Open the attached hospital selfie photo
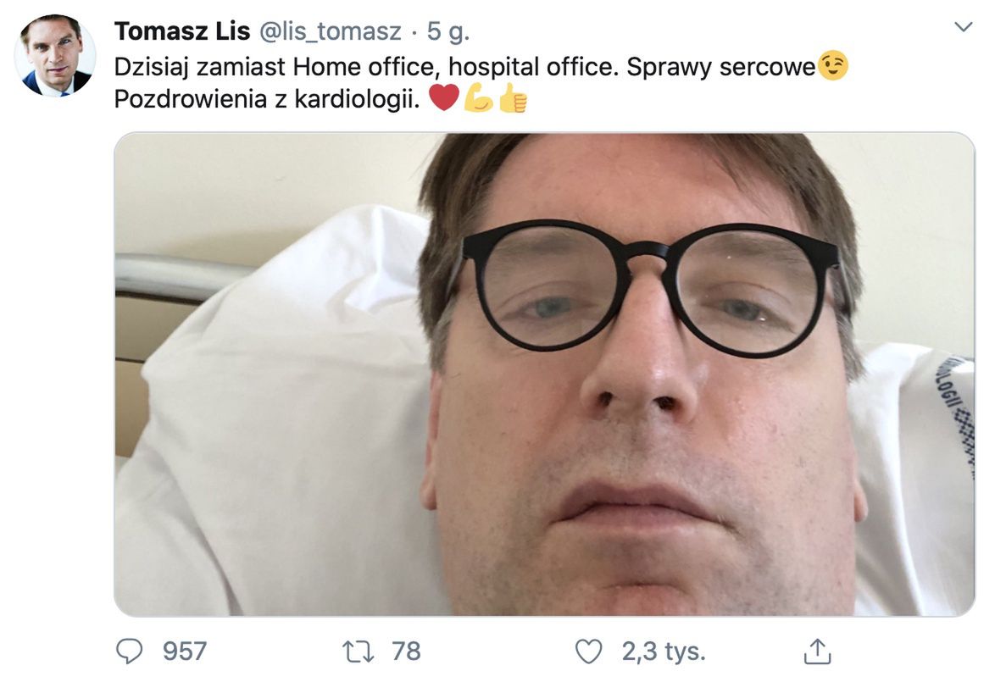This screenshot has height=693, width=995. pos(544,374)
